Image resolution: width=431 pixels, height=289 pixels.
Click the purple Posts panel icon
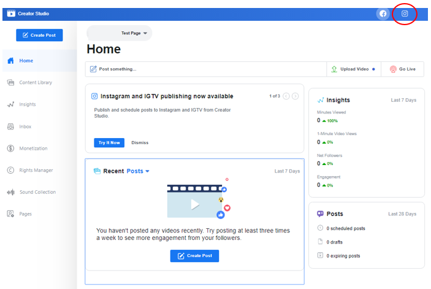(320, 214)
